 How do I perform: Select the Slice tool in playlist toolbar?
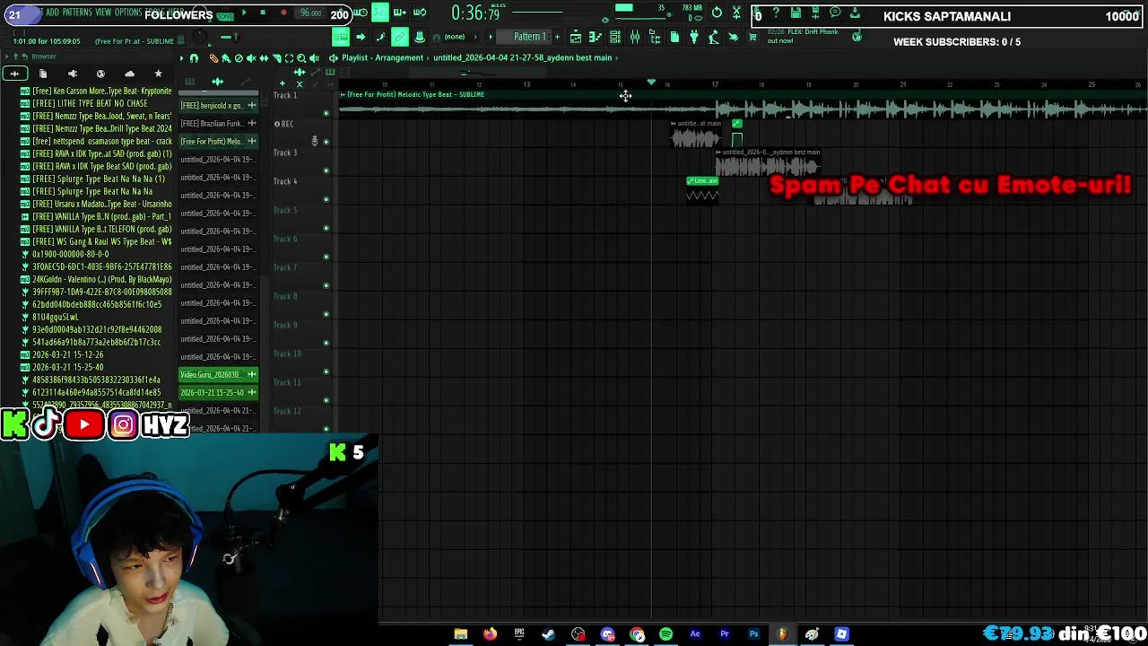pos(277,58)
